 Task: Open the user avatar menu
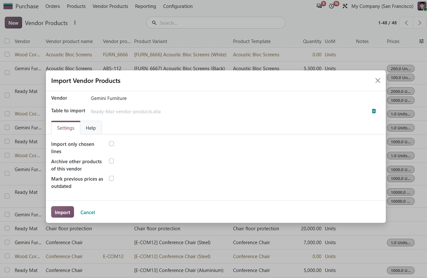(x=422, y=6)
